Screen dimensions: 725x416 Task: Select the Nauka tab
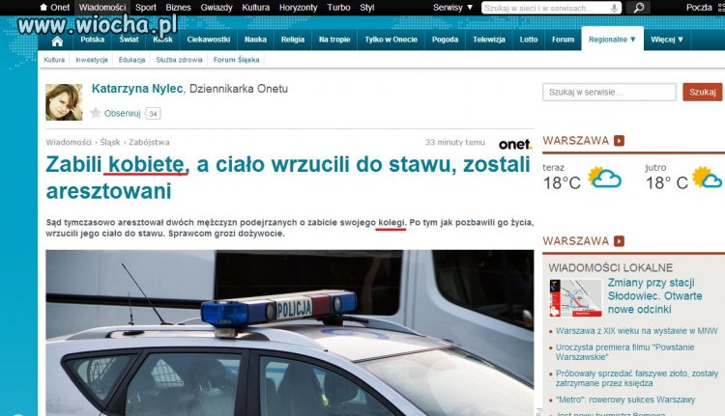[x=255, y=40]
